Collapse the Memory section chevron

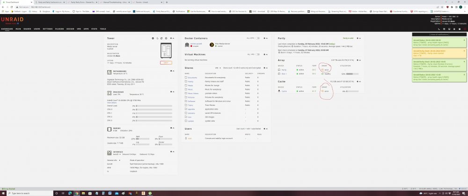(174, 128)
